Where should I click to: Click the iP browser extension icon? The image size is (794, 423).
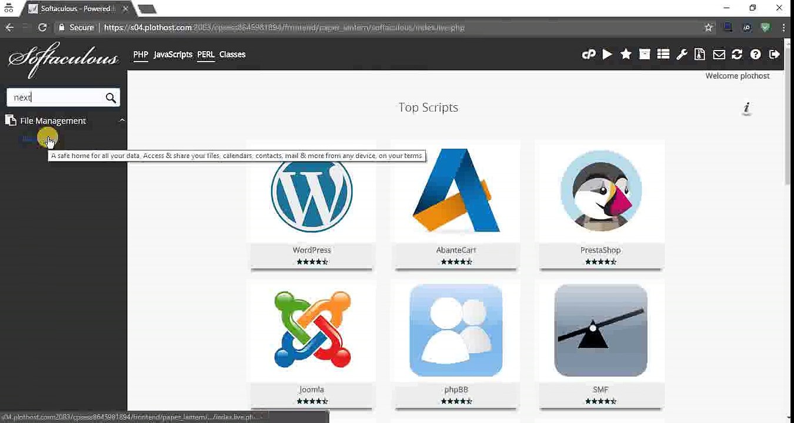[x=746, y=27]
